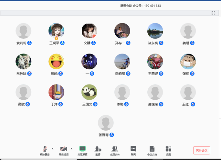Toggle 开启视频 to start camera

click(63, 149)
